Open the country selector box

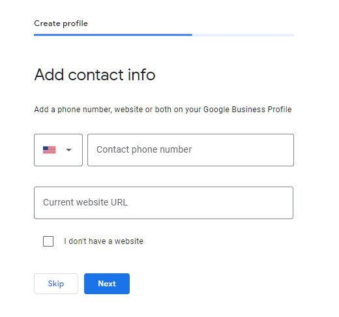(x=58, y=150)
